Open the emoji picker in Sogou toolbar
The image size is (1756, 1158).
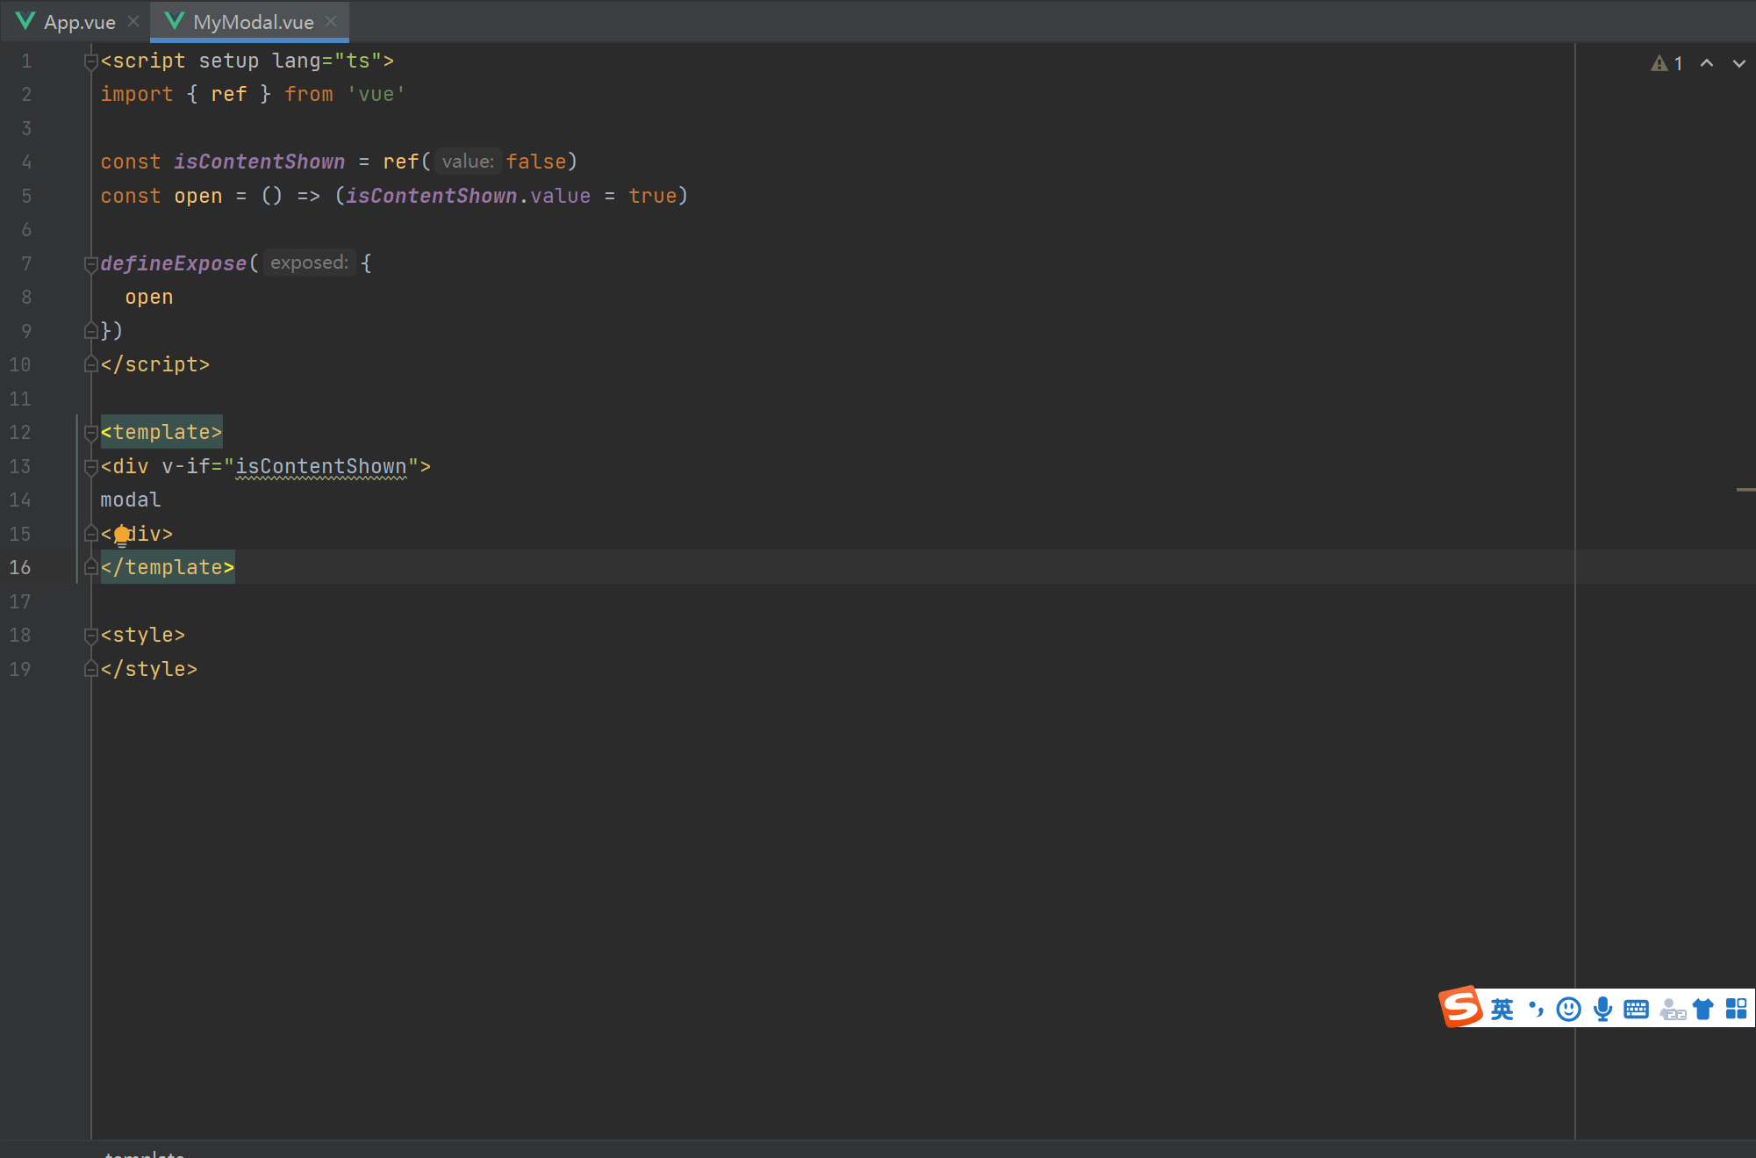[1567, 1008]
